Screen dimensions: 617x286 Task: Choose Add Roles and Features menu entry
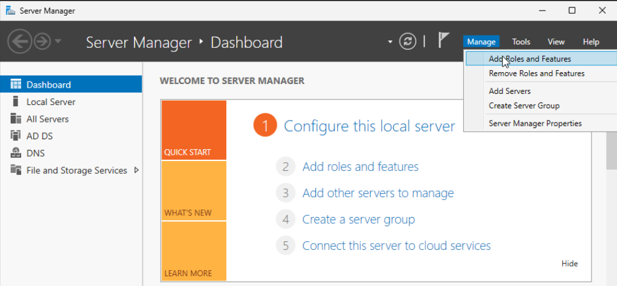[x=541, y=59]
